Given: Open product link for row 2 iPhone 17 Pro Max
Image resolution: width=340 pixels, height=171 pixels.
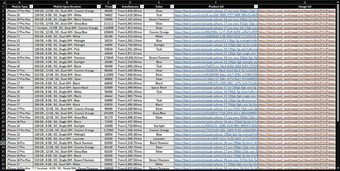Looking at the screenshot, I should pyautogui.click(x=216, y=11).
